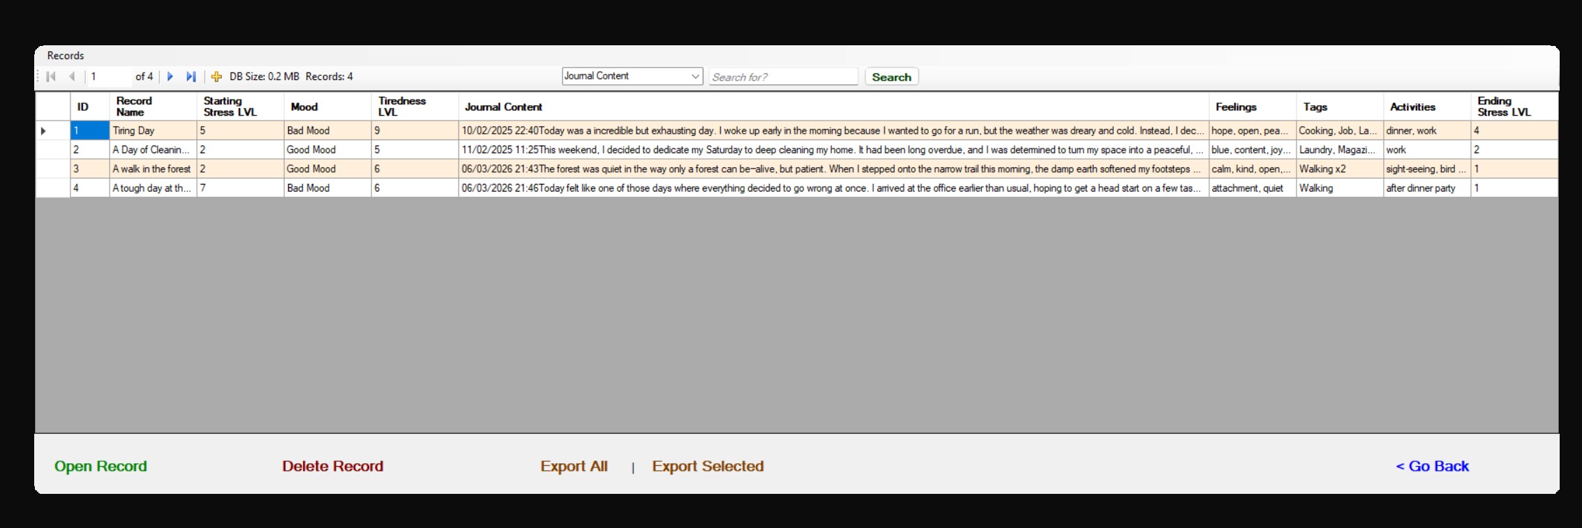Sort by the Mood column header
Screen dimensions: 1582x528
(x=327, y=107)
